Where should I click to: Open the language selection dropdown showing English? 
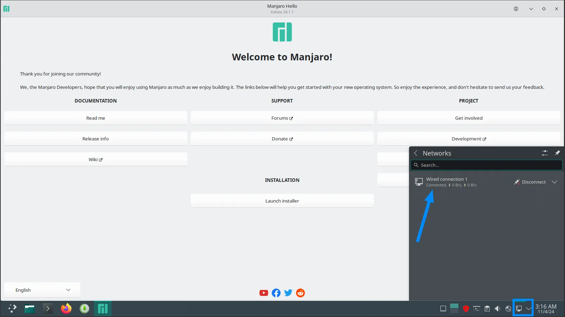click(42, 290)
